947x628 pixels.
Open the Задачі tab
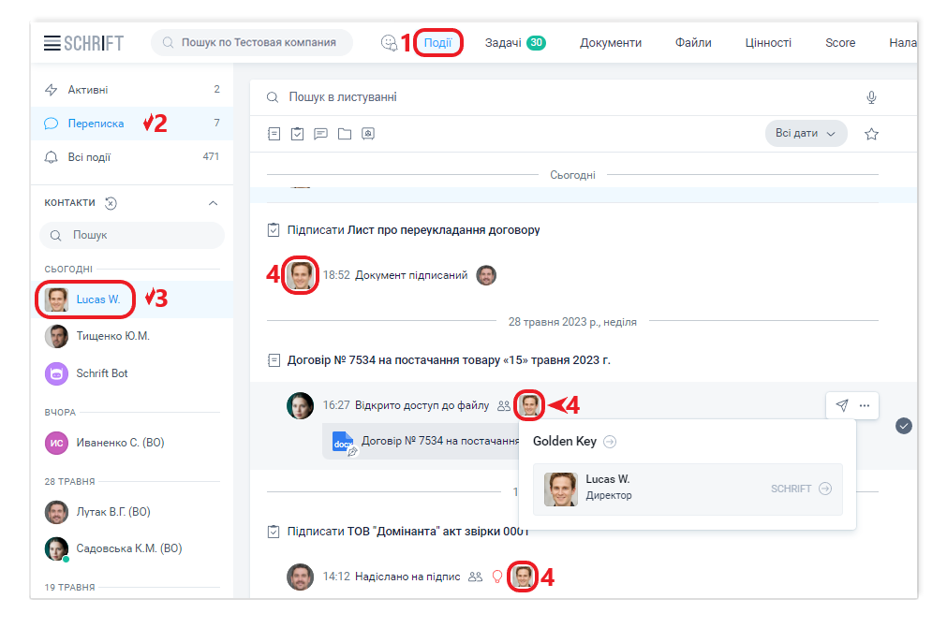pyautogui.click(x=503, y=43)
